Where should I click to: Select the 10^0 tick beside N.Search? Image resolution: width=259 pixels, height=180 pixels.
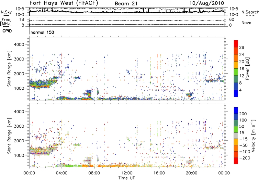(x=234, y=15)
